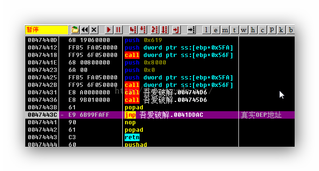The height and width of the screenshot is (171, 319).
Task: Select the push 0x619 instruction
Action: tap(143, 40)
